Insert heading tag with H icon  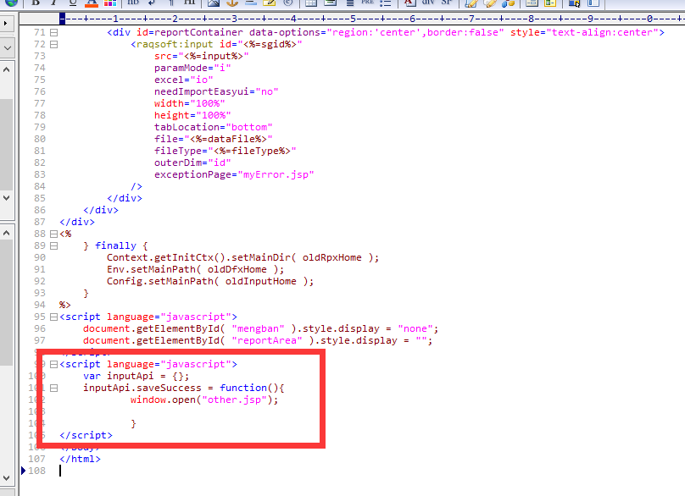point(189,3)
